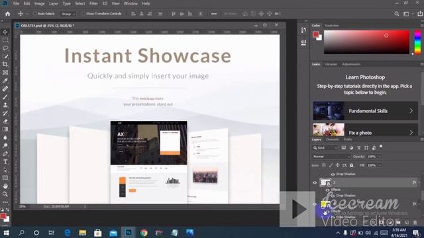Collapse layer 2 effects with fx arrow
The image size is (424, 238).
tap(419, 182)
